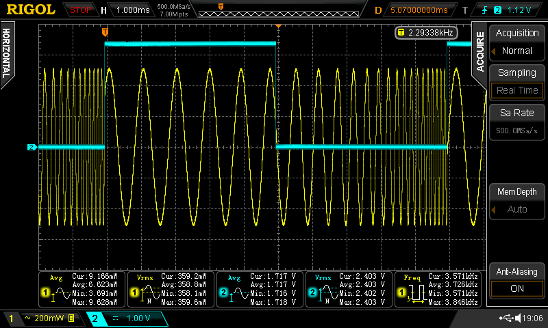Image resolution: width=548 pixels, height=328 pixels.
Task: Click the speaker sound icon
Action: pos(518,318)
